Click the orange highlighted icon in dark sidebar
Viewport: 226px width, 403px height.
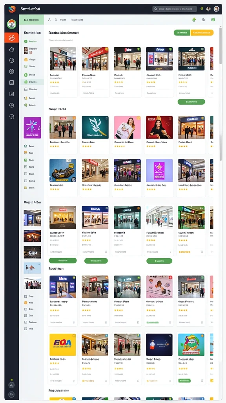tap(11, 38)
